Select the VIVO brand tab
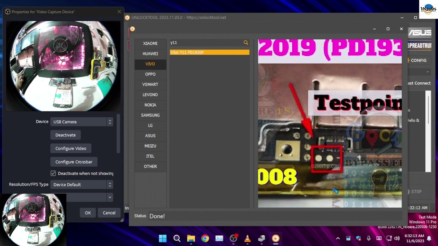Image resolution: width=438 pixels, height=246 pixels. [x=150, y=64]
